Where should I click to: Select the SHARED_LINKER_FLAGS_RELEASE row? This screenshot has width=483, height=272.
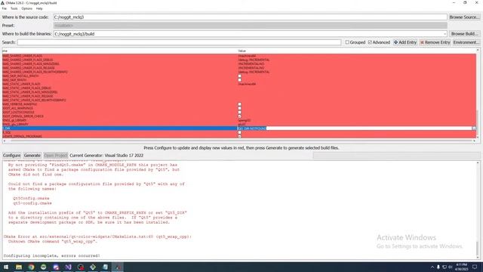point(239,68)
